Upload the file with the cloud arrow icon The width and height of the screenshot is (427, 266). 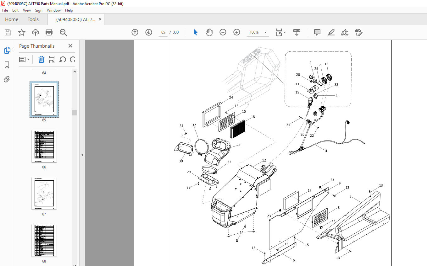point(36,32)
